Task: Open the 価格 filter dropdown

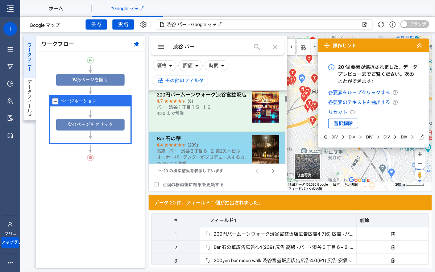Action: pos(165,66)
